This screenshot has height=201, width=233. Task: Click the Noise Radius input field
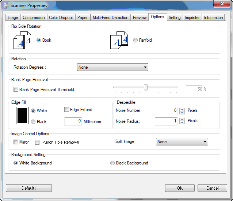tap(166, 121)
